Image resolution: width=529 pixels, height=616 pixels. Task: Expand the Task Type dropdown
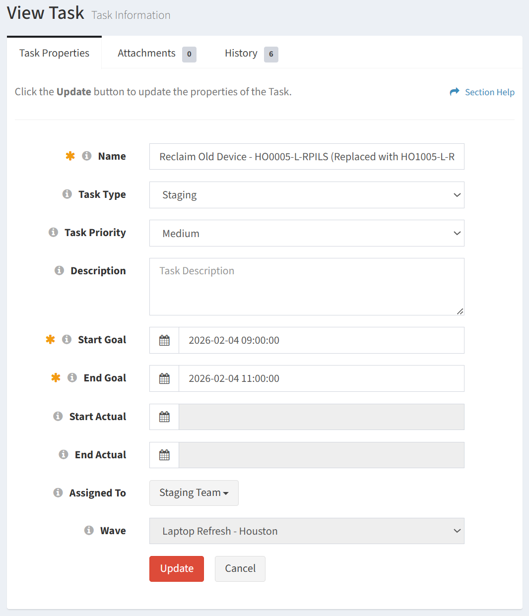pyautogui.click(x=306, y=195)
